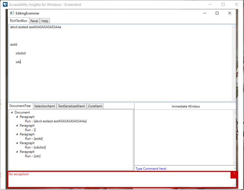Viewport: 244px width, 190px height.
Task: Select the Run - [sdsdsd] tree item
Action: [x=35, y=147]
